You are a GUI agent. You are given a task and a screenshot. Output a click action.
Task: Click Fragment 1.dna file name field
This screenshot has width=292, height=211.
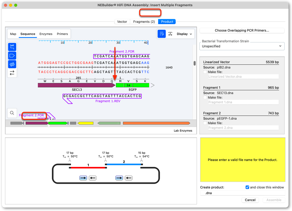[x=243, y=102]
